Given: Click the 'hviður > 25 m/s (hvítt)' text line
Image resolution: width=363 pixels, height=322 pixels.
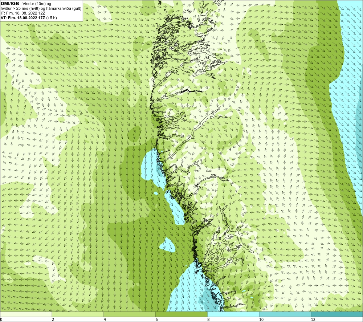Looking at the screenshot, I should (41, 9).
